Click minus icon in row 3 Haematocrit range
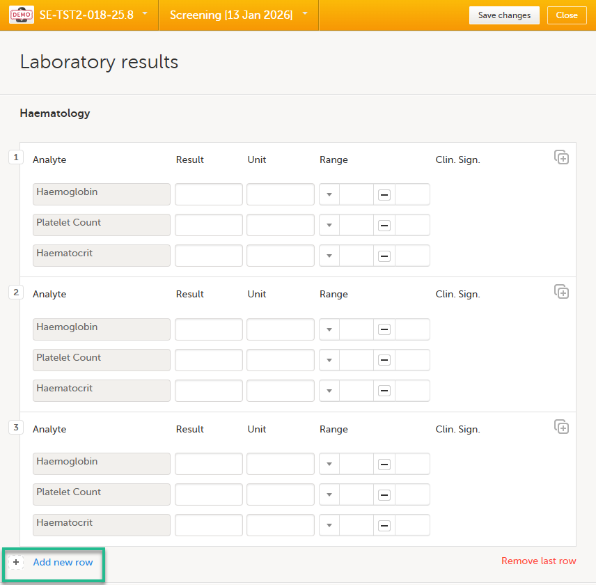This screenshot has height=585, width=596. pyautogui.click(x=384, y=526)
